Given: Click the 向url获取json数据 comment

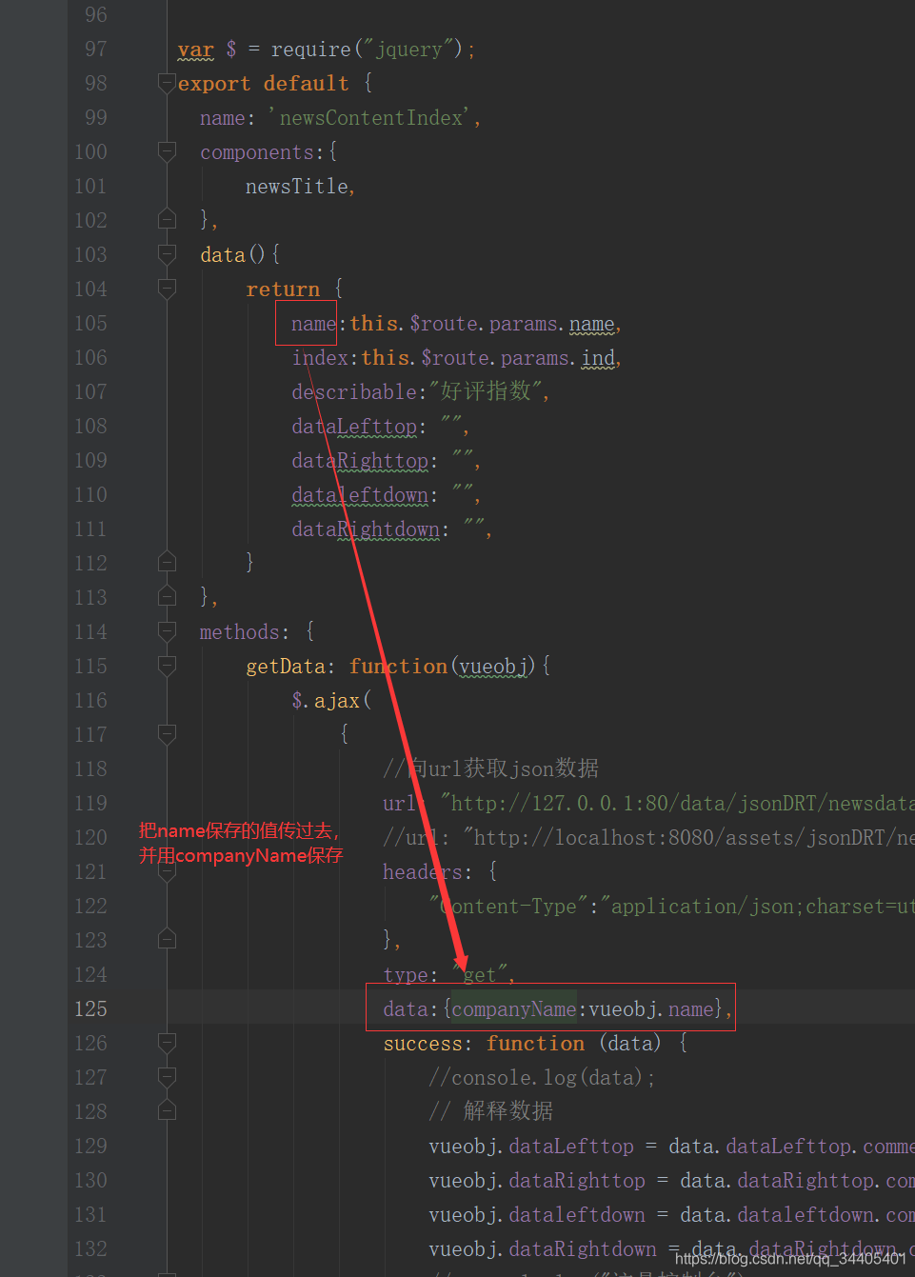Looking at the screenshot, I should (x=490, y=768).
